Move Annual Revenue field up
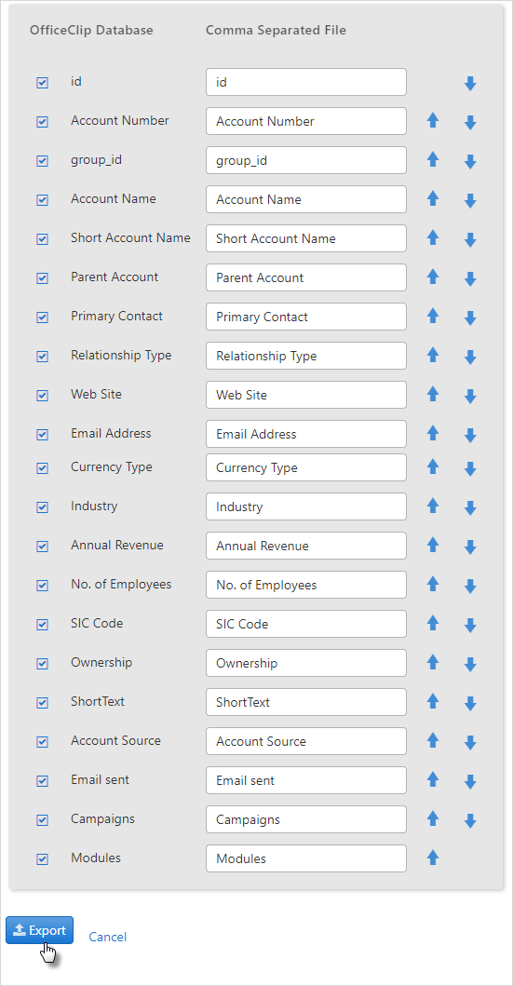This screenshot has height=986, width=513. [x=433, y=545]
